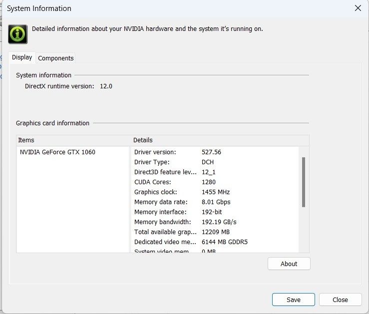The height and width of the screenshot is (314, 369).
Task: Click the green NVIDIA information icon
Action: coord(18,34)
